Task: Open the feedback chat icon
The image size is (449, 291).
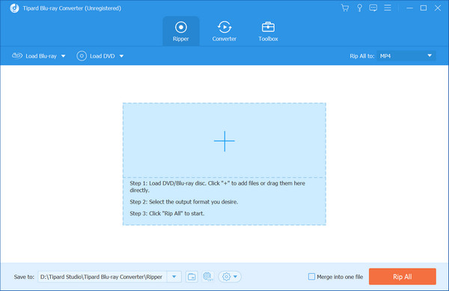Action: [x=373, y=8]
